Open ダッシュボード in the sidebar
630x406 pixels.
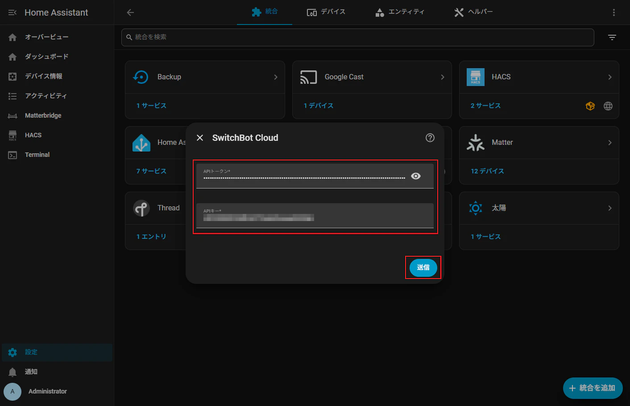point(57,57)
